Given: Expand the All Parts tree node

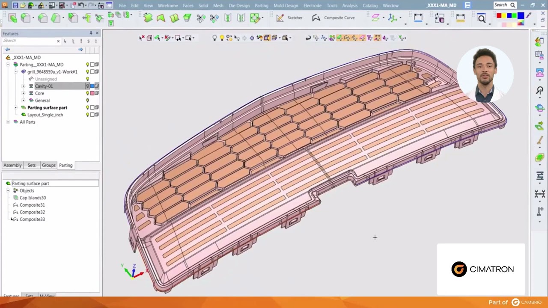Looking at the screenshot, I should [8, 122].
